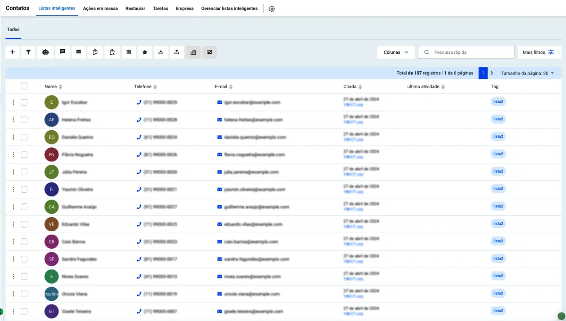Open the Tamanho da página dropdown

coord(524,73)
